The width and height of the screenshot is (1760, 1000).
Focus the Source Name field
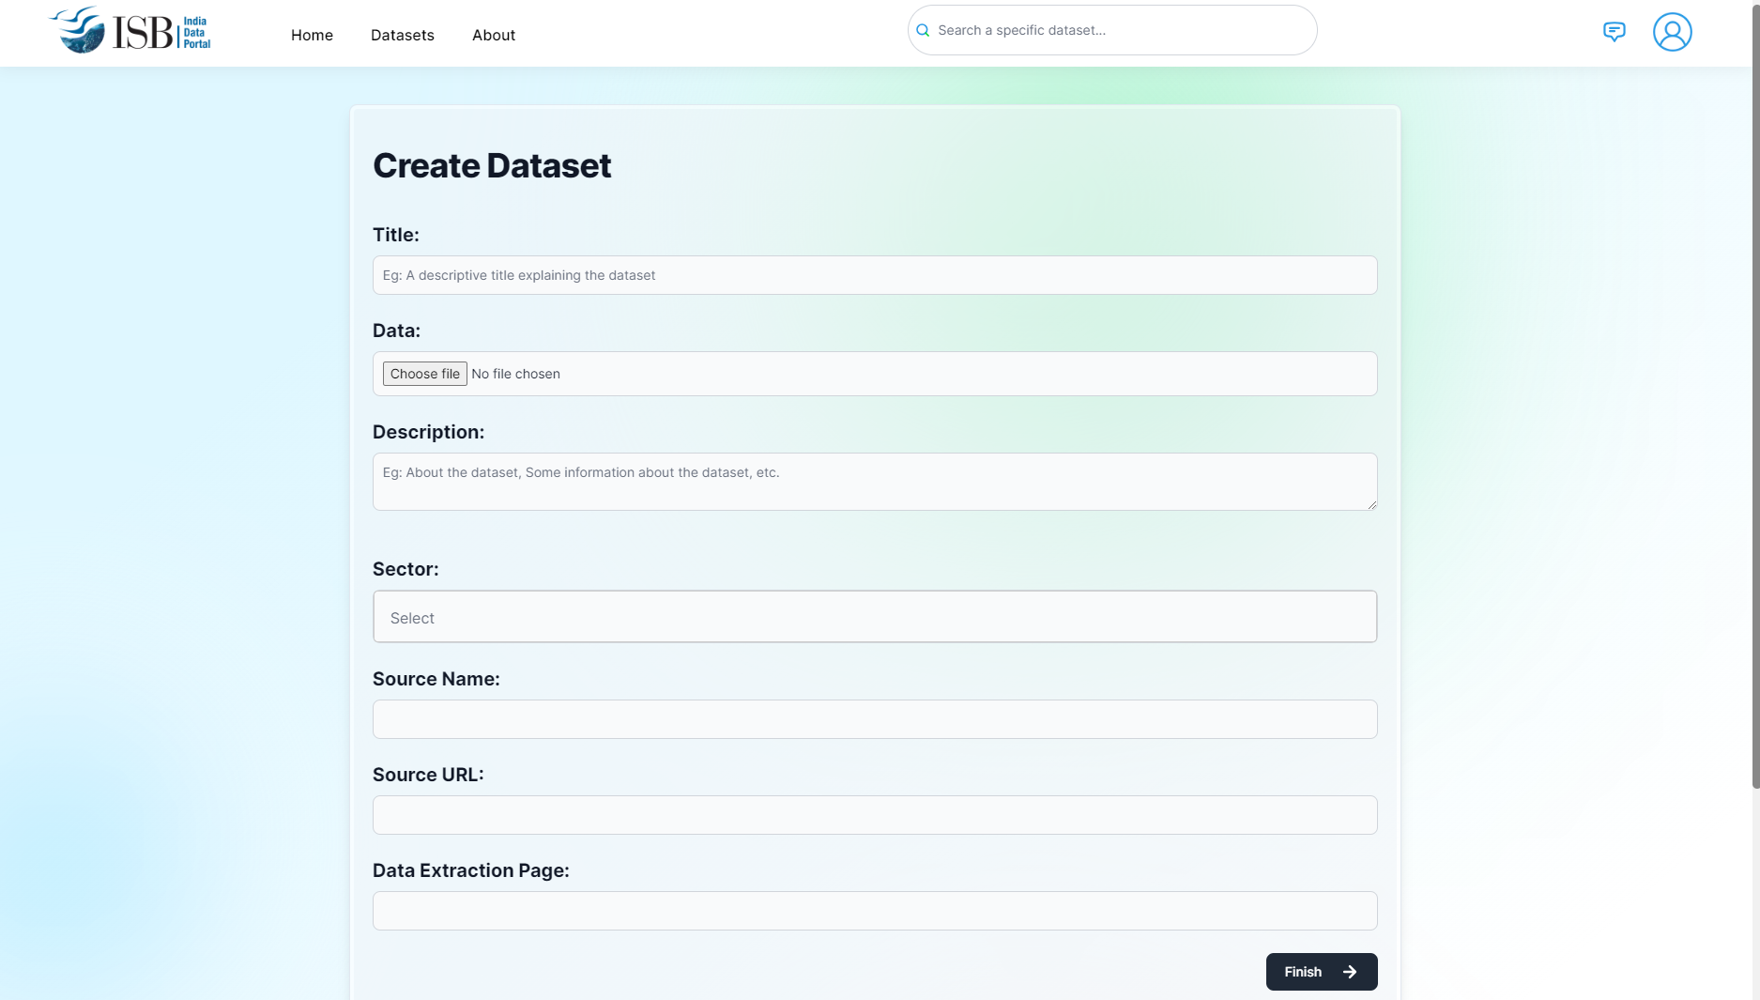(x=874, y=719)
